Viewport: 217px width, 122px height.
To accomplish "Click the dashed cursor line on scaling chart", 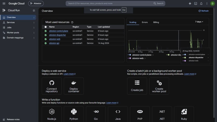I will pyautogui.click(x=178, y=40).
